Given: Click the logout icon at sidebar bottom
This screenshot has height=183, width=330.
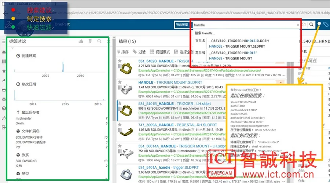Looking at the screenshot, I should click(x=4, y=127).
